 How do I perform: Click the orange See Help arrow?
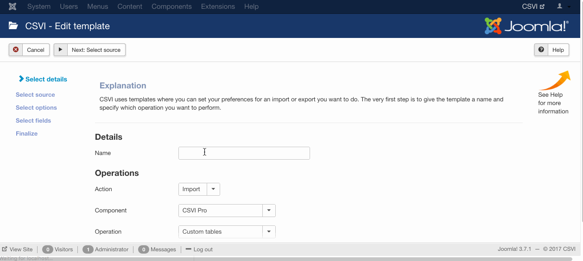pos(555,81)
